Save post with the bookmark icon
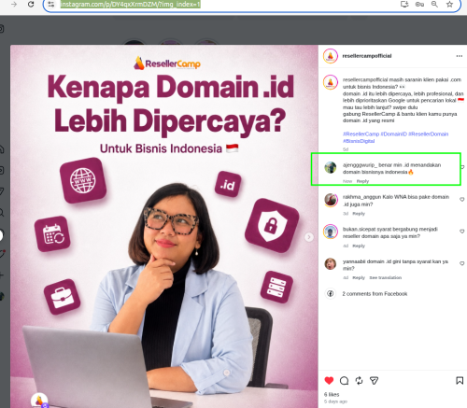This screenshot has width=467, height=408. point(460,381)
